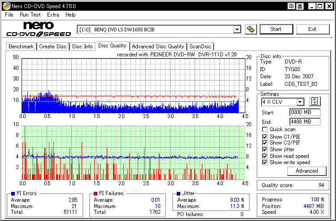
Task: Click the disc label CDS_TEST_B2
Action: point(301,84)
